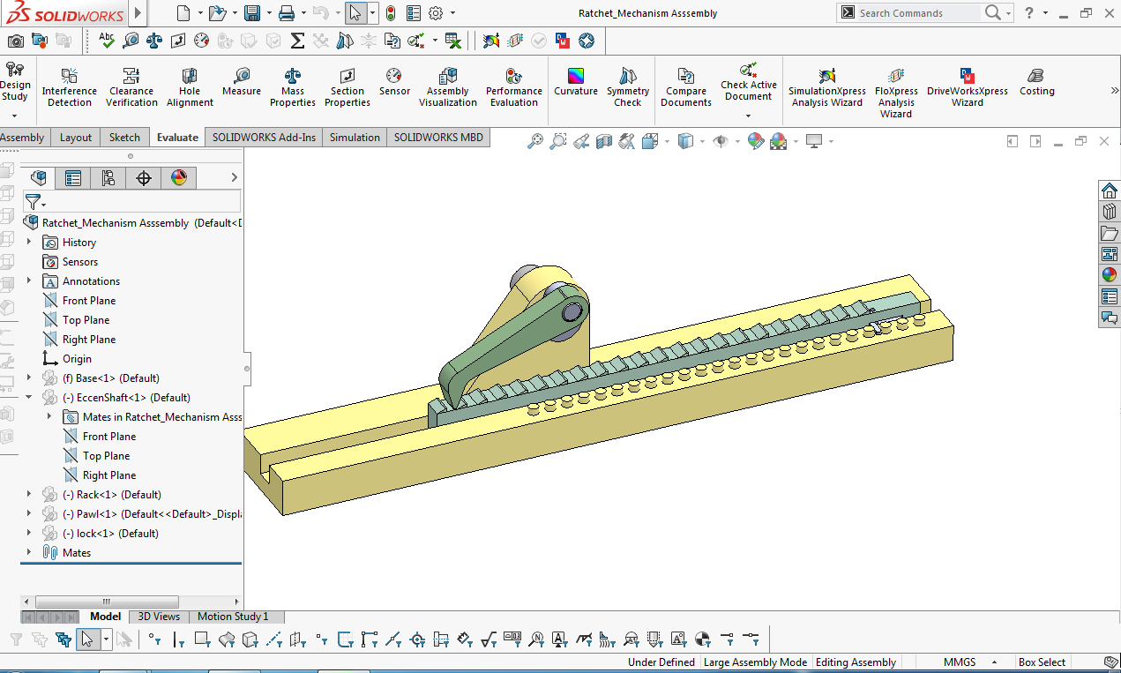The image size is (1121, 673).
Task: Click Check Active Document
Action: click(749, 86)
